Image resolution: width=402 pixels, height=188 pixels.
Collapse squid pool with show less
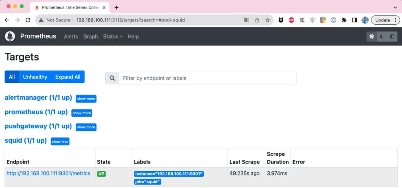60,141
